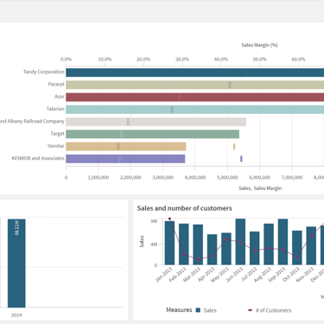Viewport: 324px width, 324px height.
Task: Click the Tandy Corporation sales bar
Action: pos(195,73)
